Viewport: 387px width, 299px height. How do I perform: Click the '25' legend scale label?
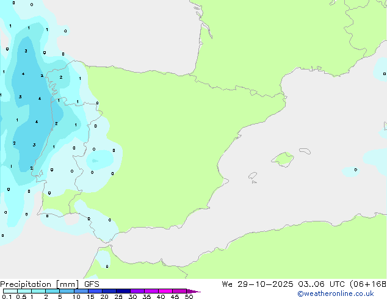pyautogui.click(x=118, y=297)
